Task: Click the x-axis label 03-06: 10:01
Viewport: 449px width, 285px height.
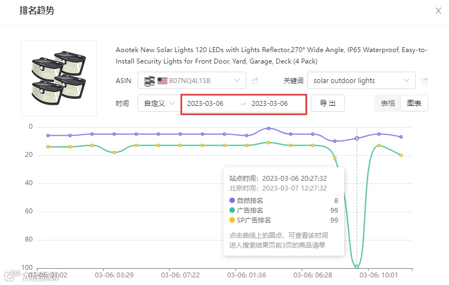Action: (x=379, y=275)
